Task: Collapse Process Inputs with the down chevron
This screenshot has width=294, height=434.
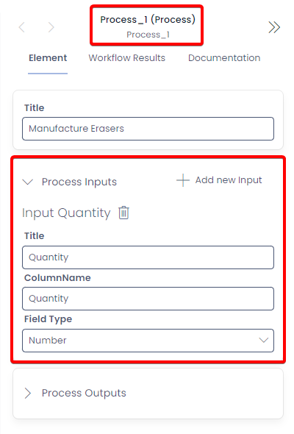Action: (x=28, y=182)
